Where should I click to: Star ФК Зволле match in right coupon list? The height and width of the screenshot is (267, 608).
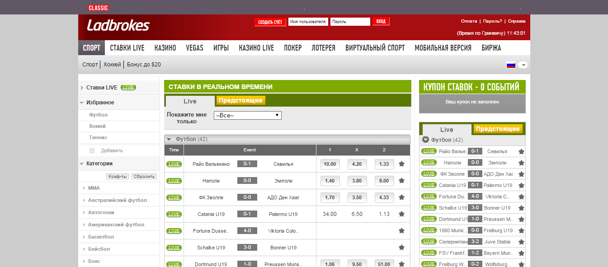coord(521,174)
